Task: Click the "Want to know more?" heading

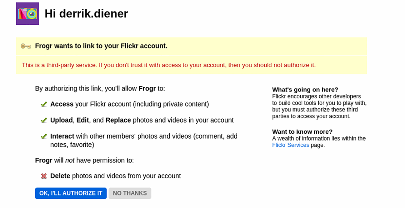Action: 302,132
